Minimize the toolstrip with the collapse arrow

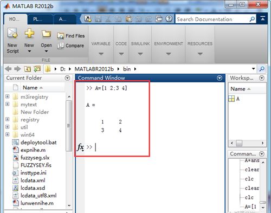pyautogui.click(x=263, y=18)
